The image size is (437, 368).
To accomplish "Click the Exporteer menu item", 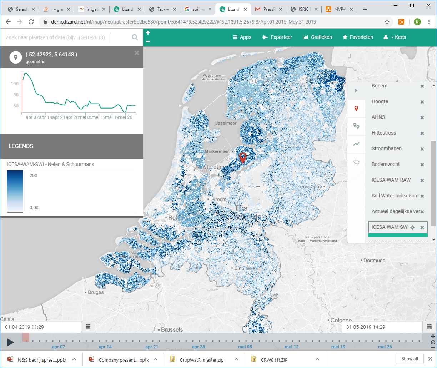I will click(277, 37).
